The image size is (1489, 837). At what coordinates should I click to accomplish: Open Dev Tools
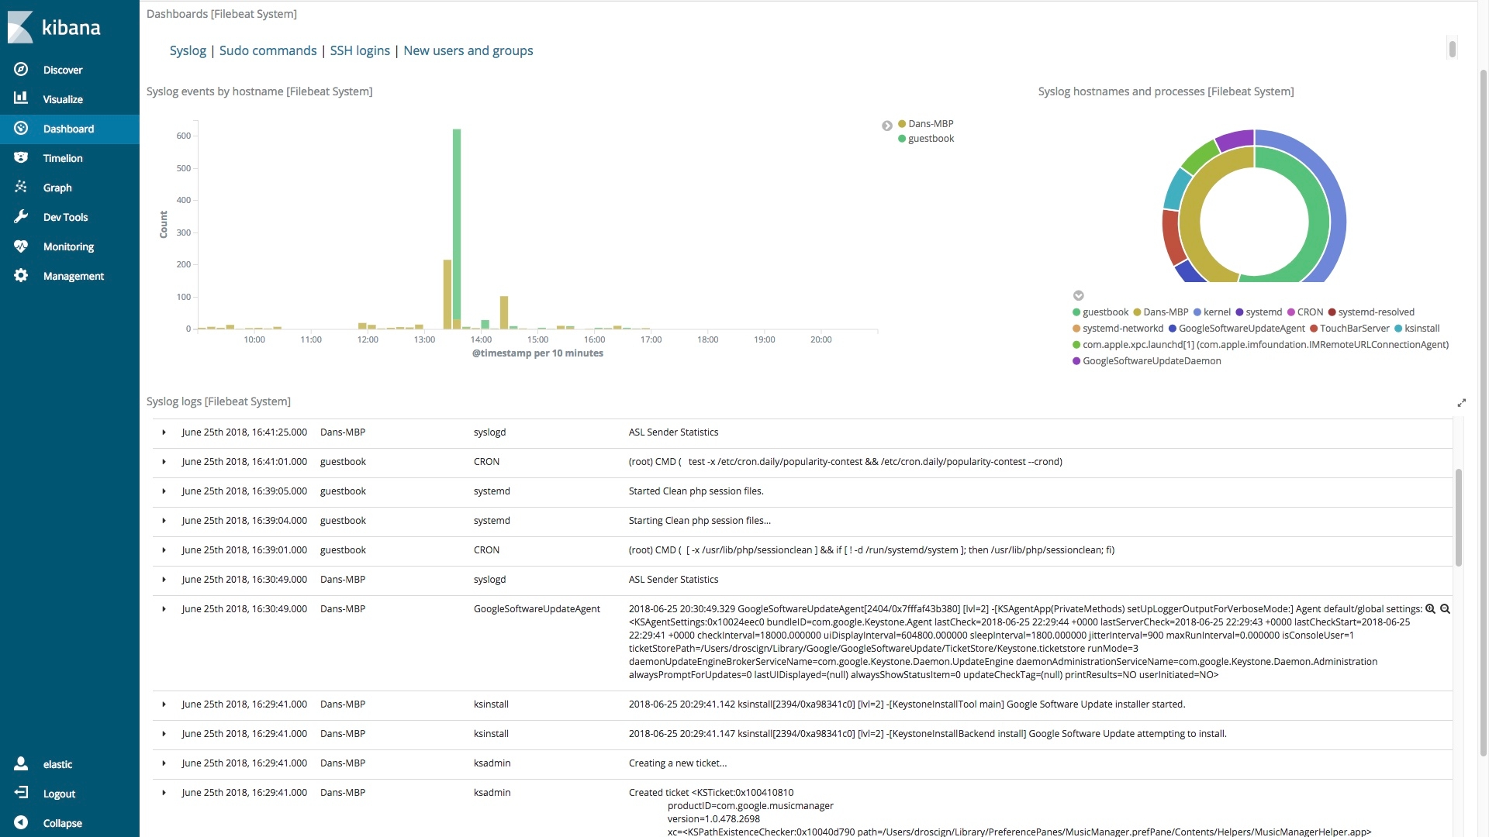pyautogui.click(x=65, y=217)
